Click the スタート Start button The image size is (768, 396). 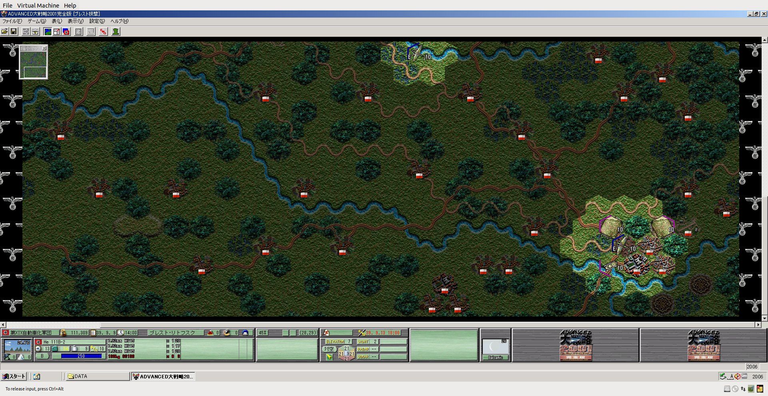click(x=14, y=376)
